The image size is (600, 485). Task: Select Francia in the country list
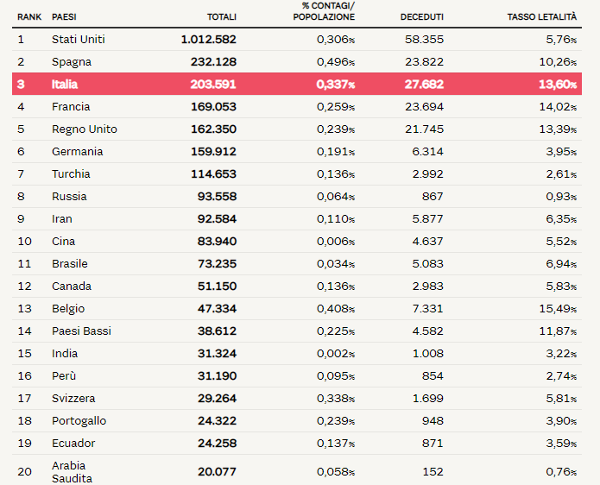click(71, 107)
